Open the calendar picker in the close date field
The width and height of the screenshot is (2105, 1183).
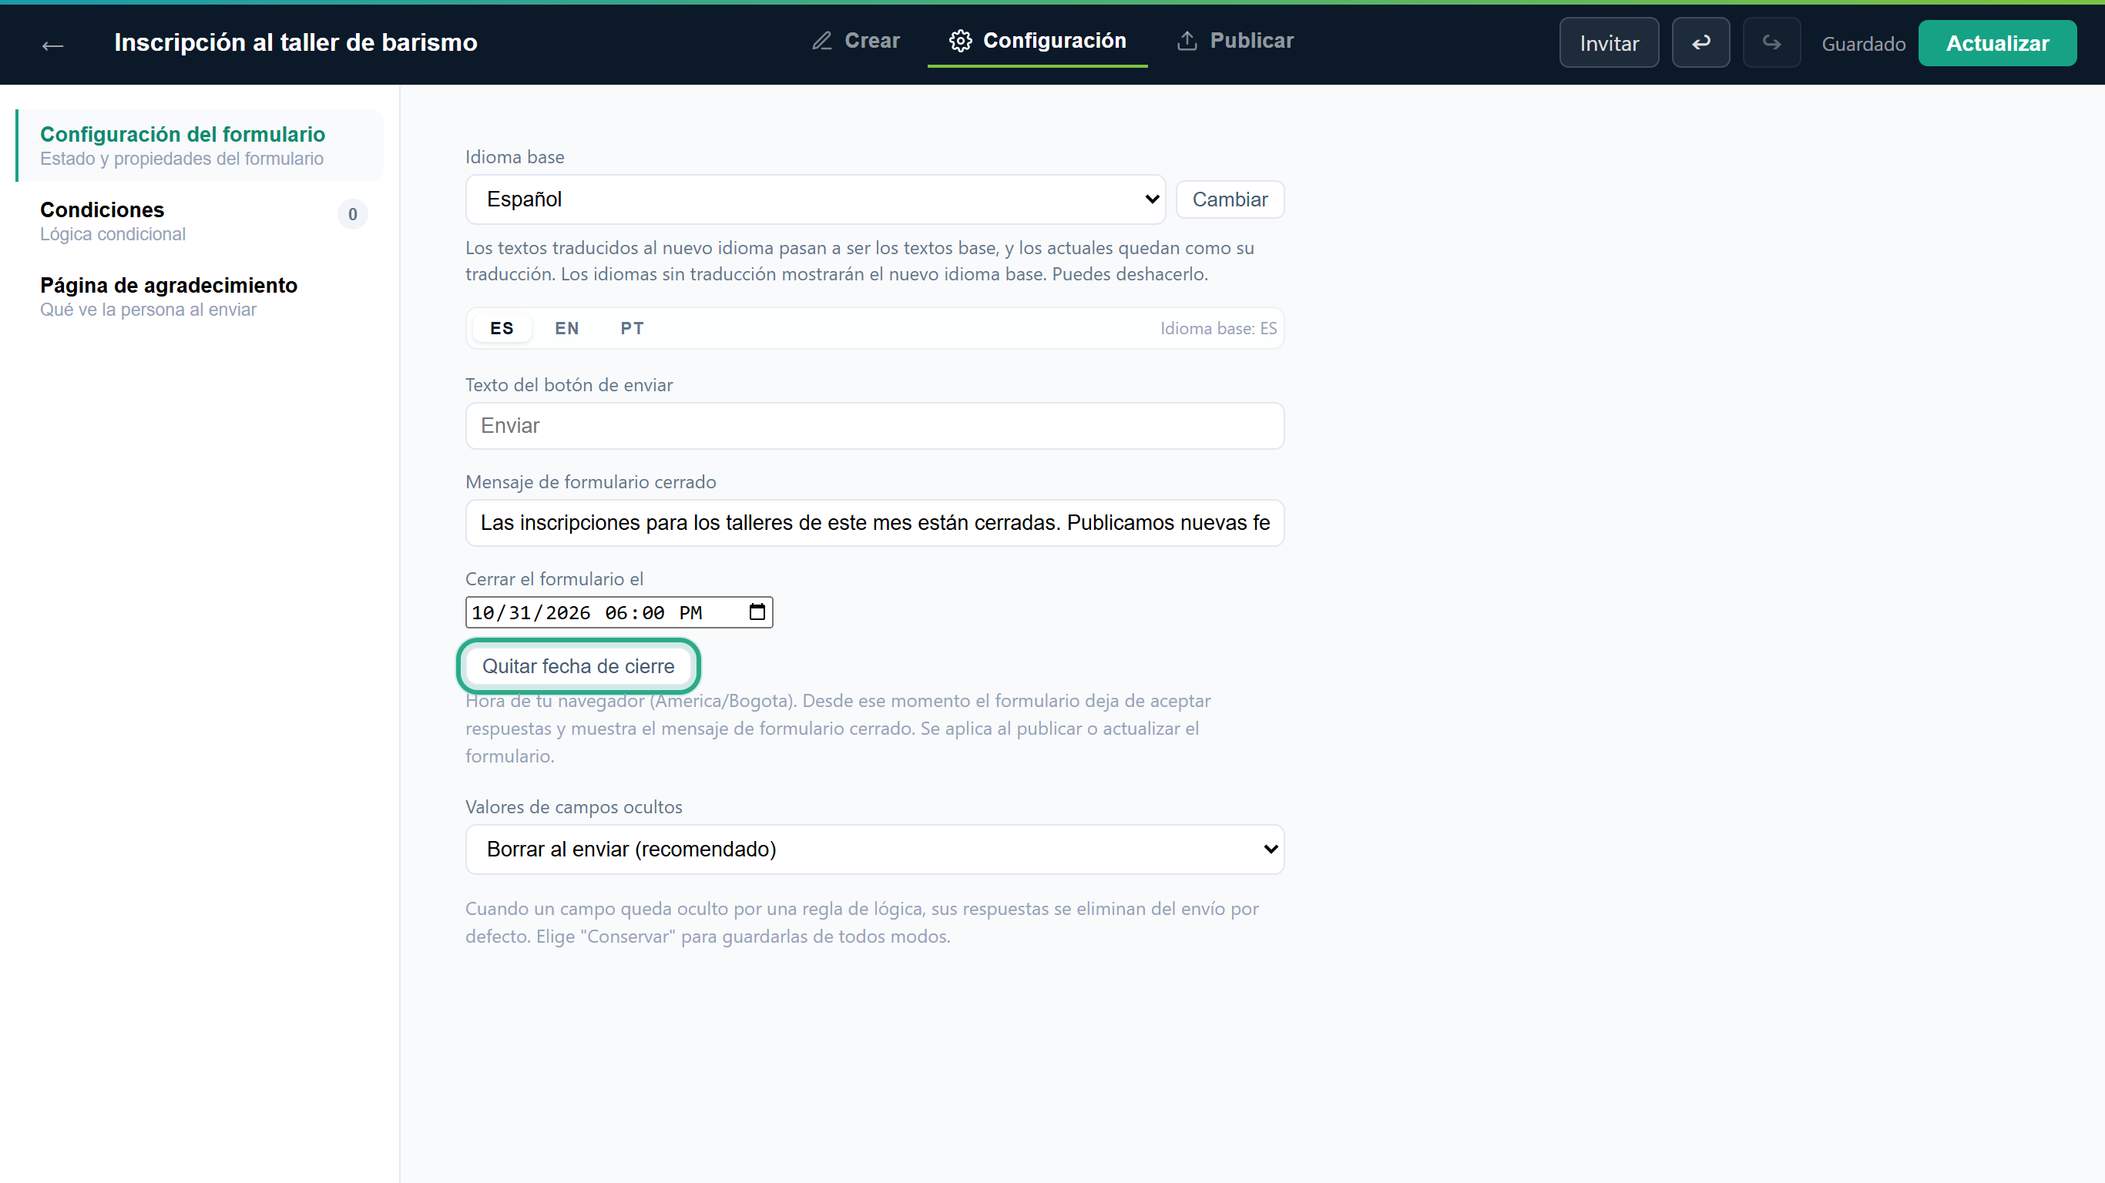point(757,612)
